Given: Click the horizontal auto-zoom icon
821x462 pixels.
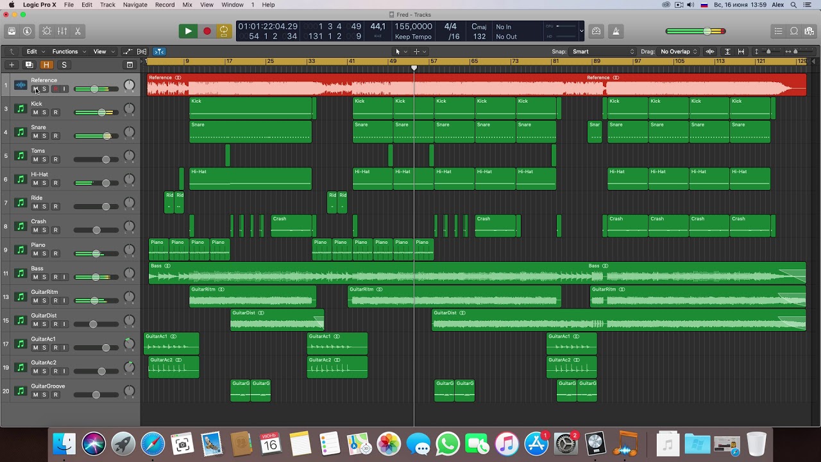Looking at the screenshot, I should click(741, 51).
